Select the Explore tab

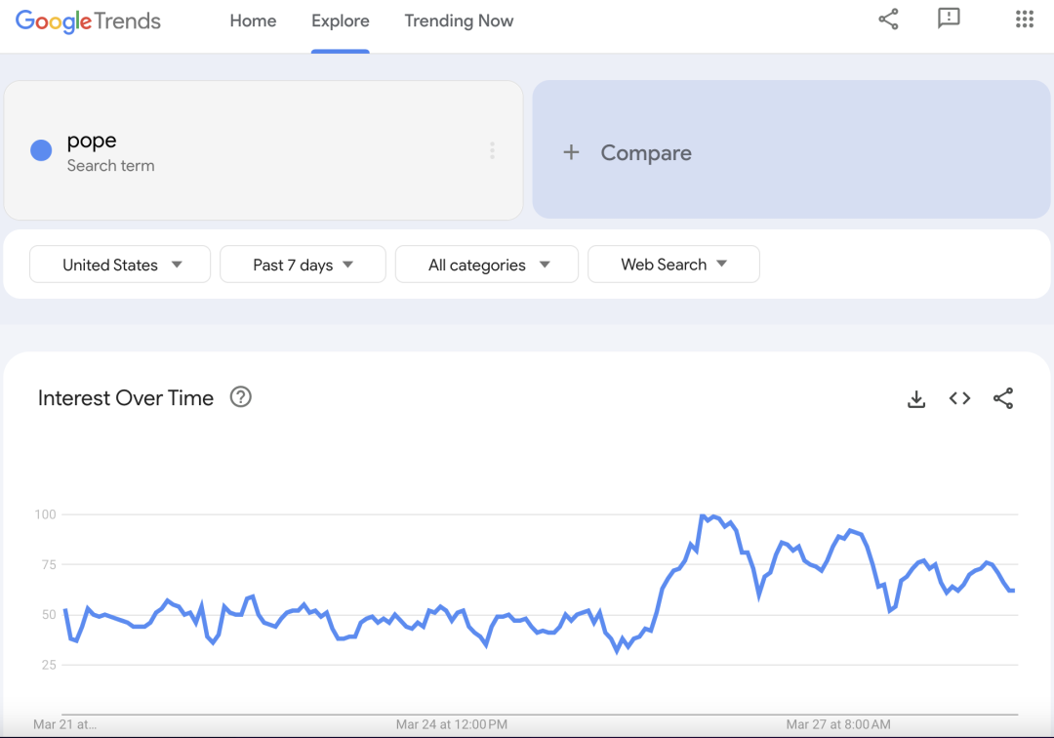(341, 20)
